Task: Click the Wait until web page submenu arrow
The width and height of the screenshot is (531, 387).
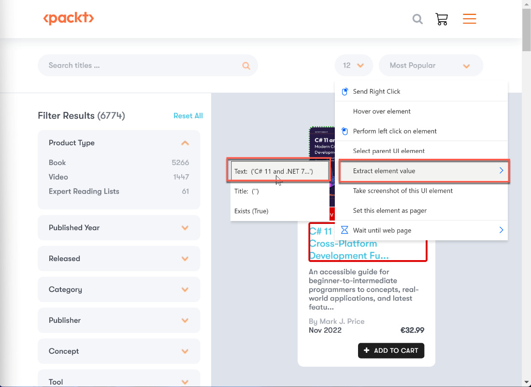Action: 501,230
